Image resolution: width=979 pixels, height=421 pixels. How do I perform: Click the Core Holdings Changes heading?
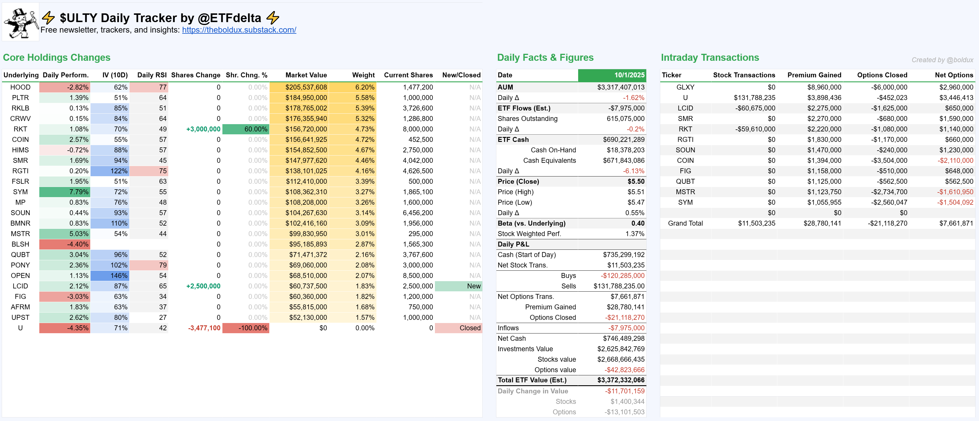coord(57,58)
